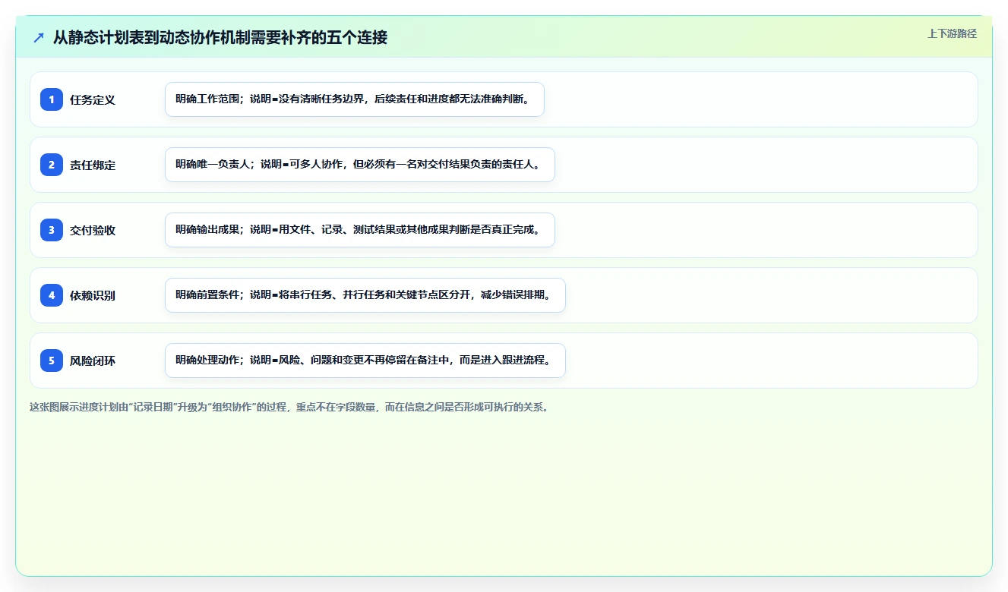
Task: Click the footer note starting 这张图展示进度计划
Action: [289, 407]
